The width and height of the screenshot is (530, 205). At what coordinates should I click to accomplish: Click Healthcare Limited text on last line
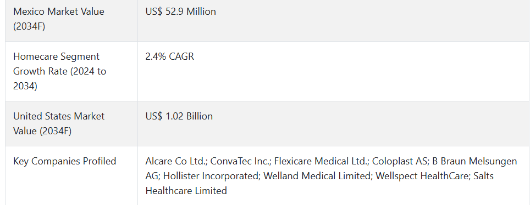pyautogui.click(x=186, y=191)
